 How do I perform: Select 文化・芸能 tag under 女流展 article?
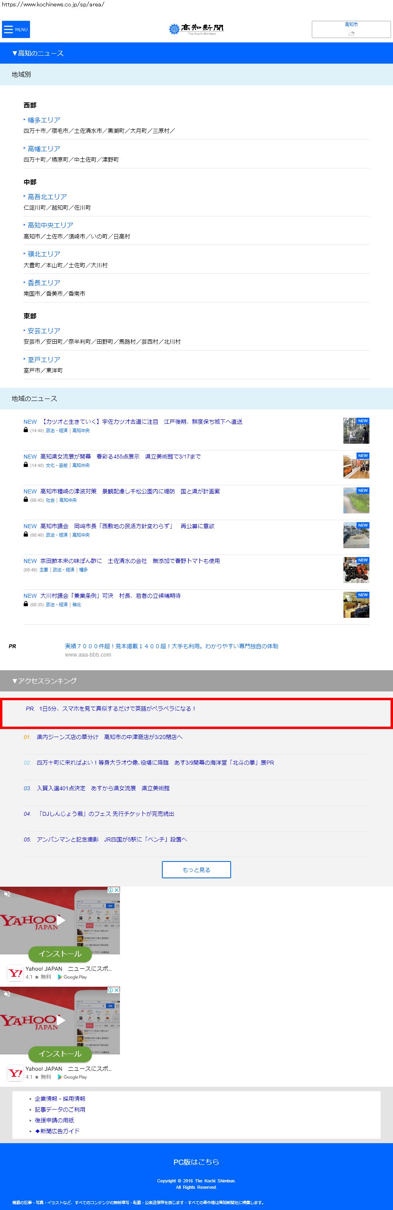pyautogui.click(x=56, y=465)
